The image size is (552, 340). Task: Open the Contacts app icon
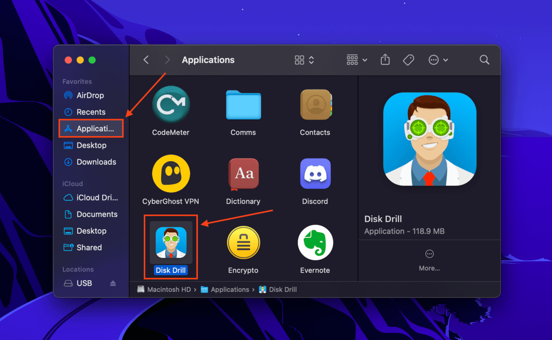(316, 105)
